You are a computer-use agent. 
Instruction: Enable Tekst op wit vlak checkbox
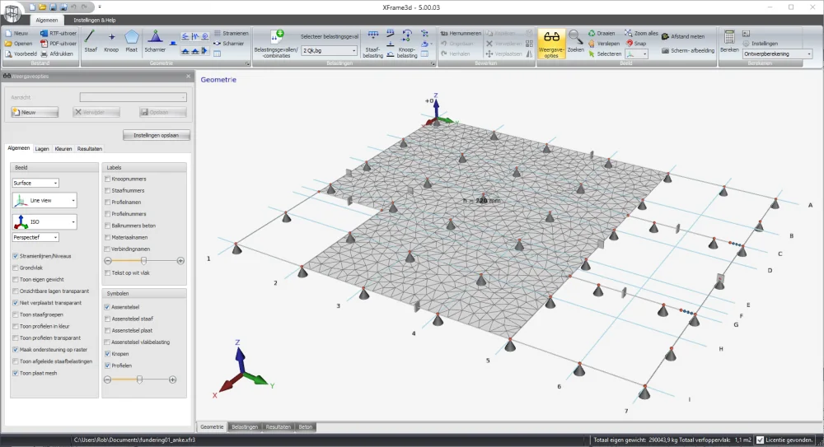click(x=107, y=272)
